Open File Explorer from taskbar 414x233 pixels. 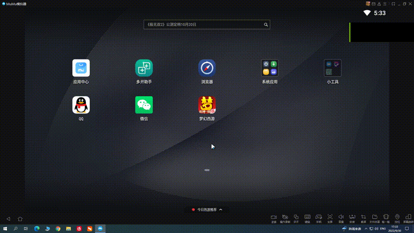pyautogui.click(x=69, y=229)
